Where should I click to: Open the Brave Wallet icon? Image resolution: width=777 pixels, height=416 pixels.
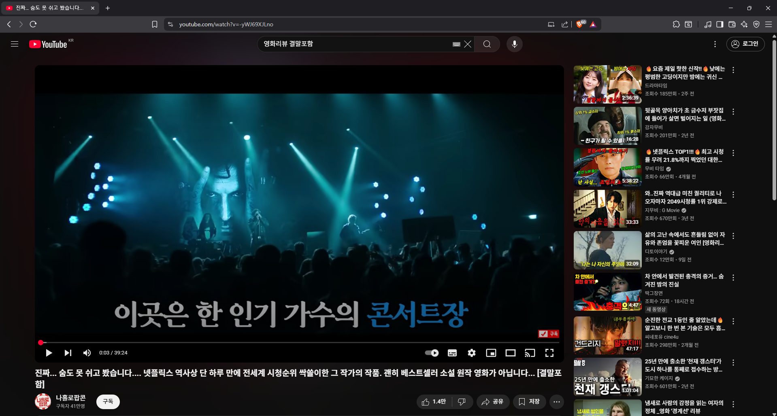pos(732,24)
